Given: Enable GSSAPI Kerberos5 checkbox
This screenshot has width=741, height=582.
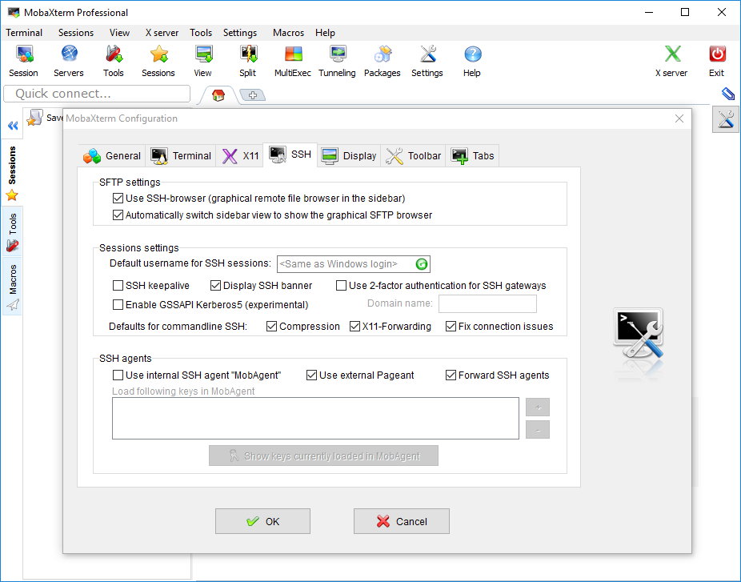Looking at the screenshot, I should pos(118,305).
